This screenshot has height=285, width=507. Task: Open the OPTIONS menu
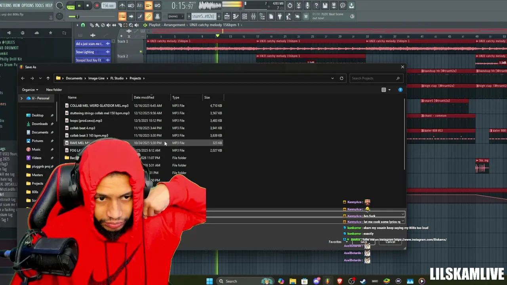point(27,5)
